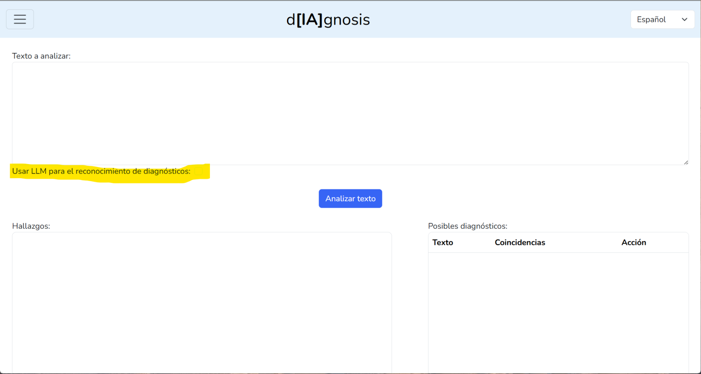Click the Hallazgos heading label

click(31, 226)
